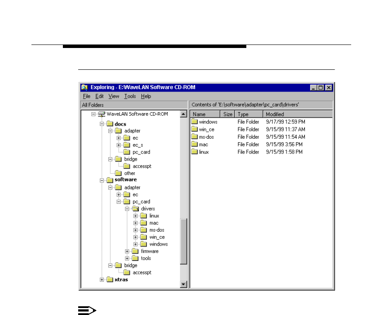Screen dimensions: 366x315
Task: Collapse the bridge node under software
Action: (110, 266)
